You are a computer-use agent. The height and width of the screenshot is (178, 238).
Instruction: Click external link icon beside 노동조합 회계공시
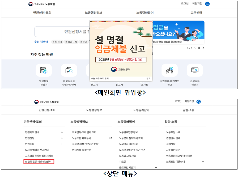click(x=111, y=138)
